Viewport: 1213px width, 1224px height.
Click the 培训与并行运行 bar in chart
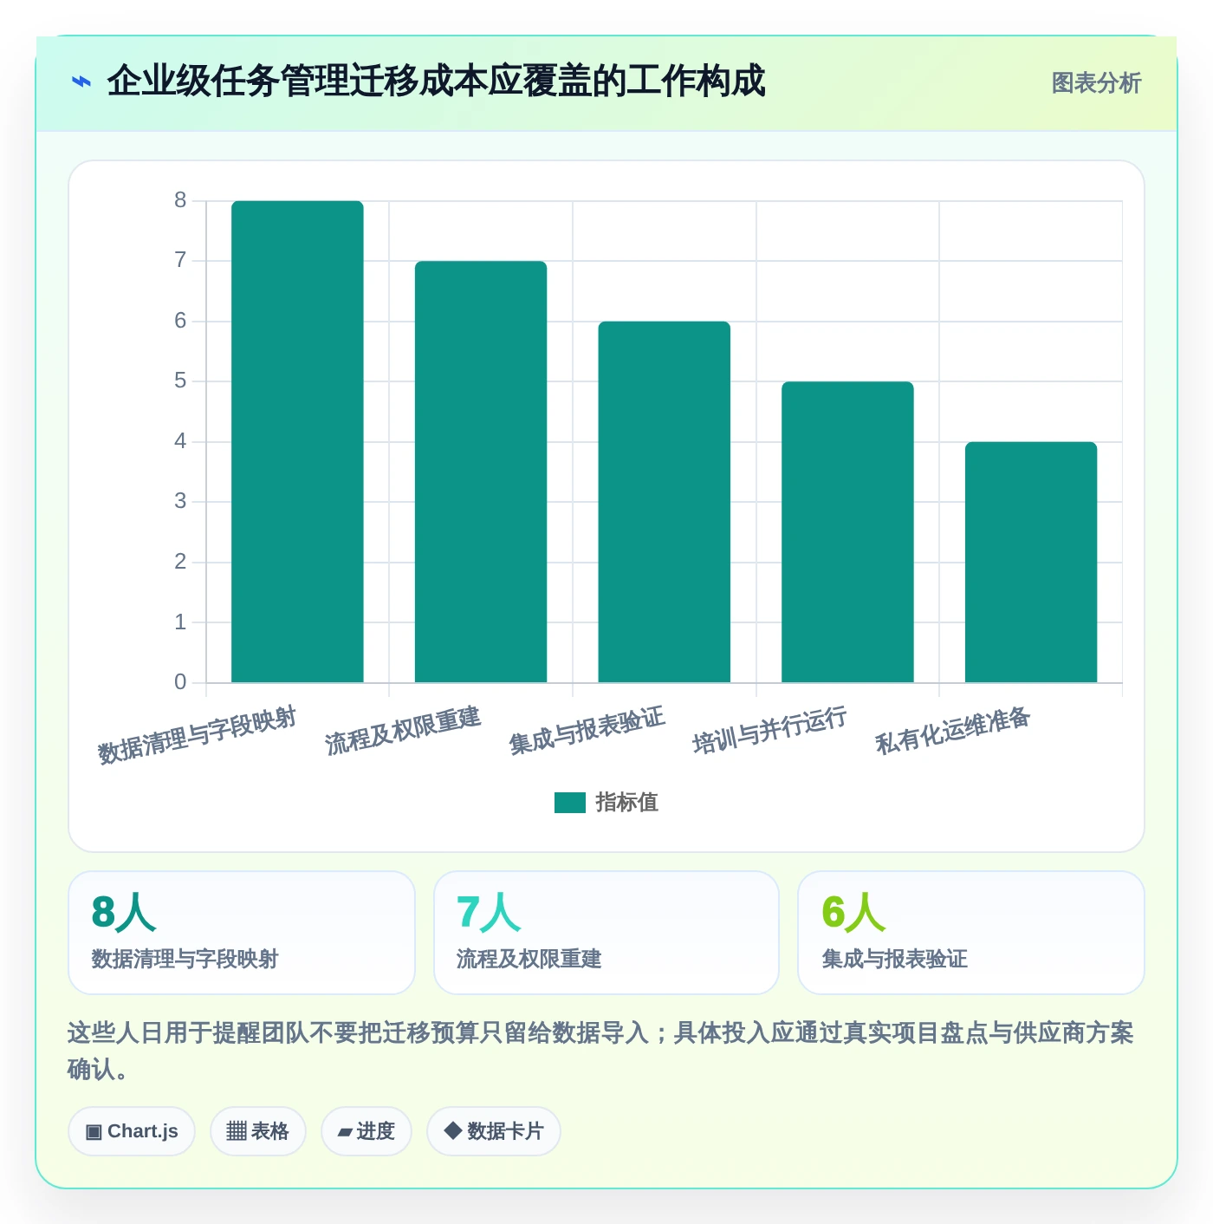(847, 532)
